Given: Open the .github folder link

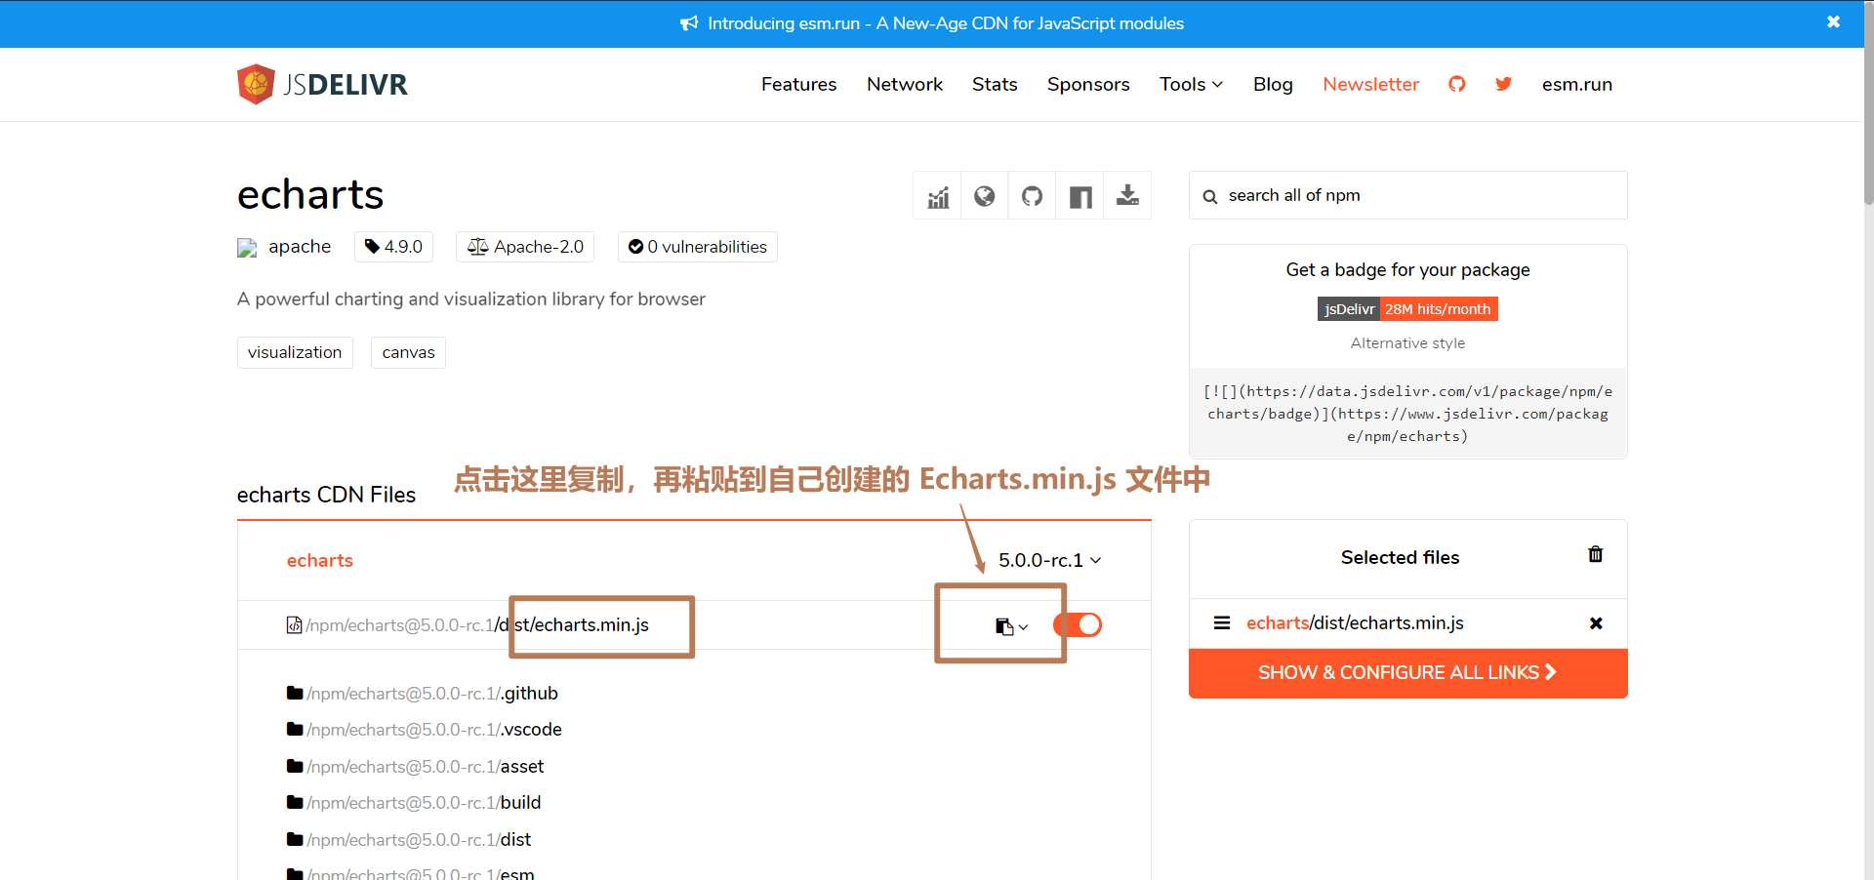Looking at the screenshot, I should pyautogui.click(x=432, y=693).
